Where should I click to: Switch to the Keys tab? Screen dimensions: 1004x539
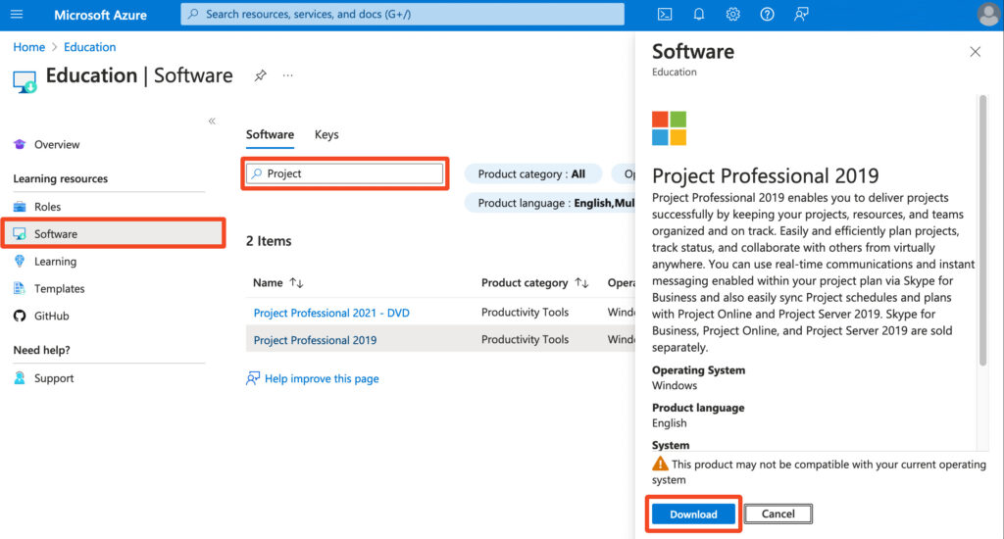click(326, 134)
